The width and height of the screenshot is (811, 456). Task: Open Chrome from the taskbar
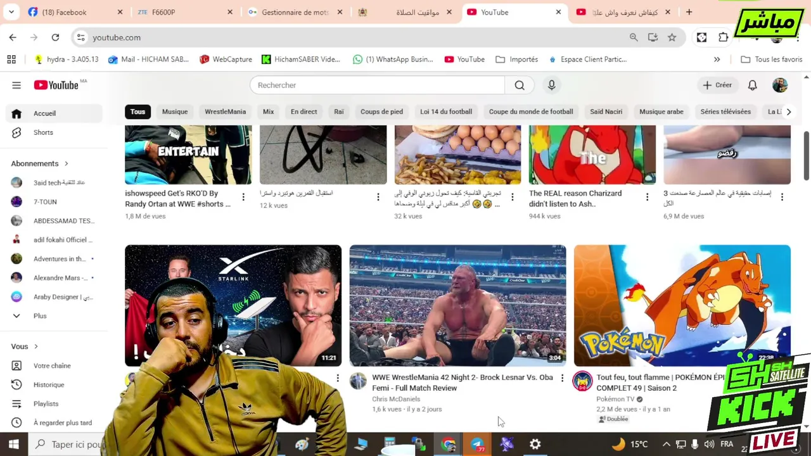tap(449, 445)
